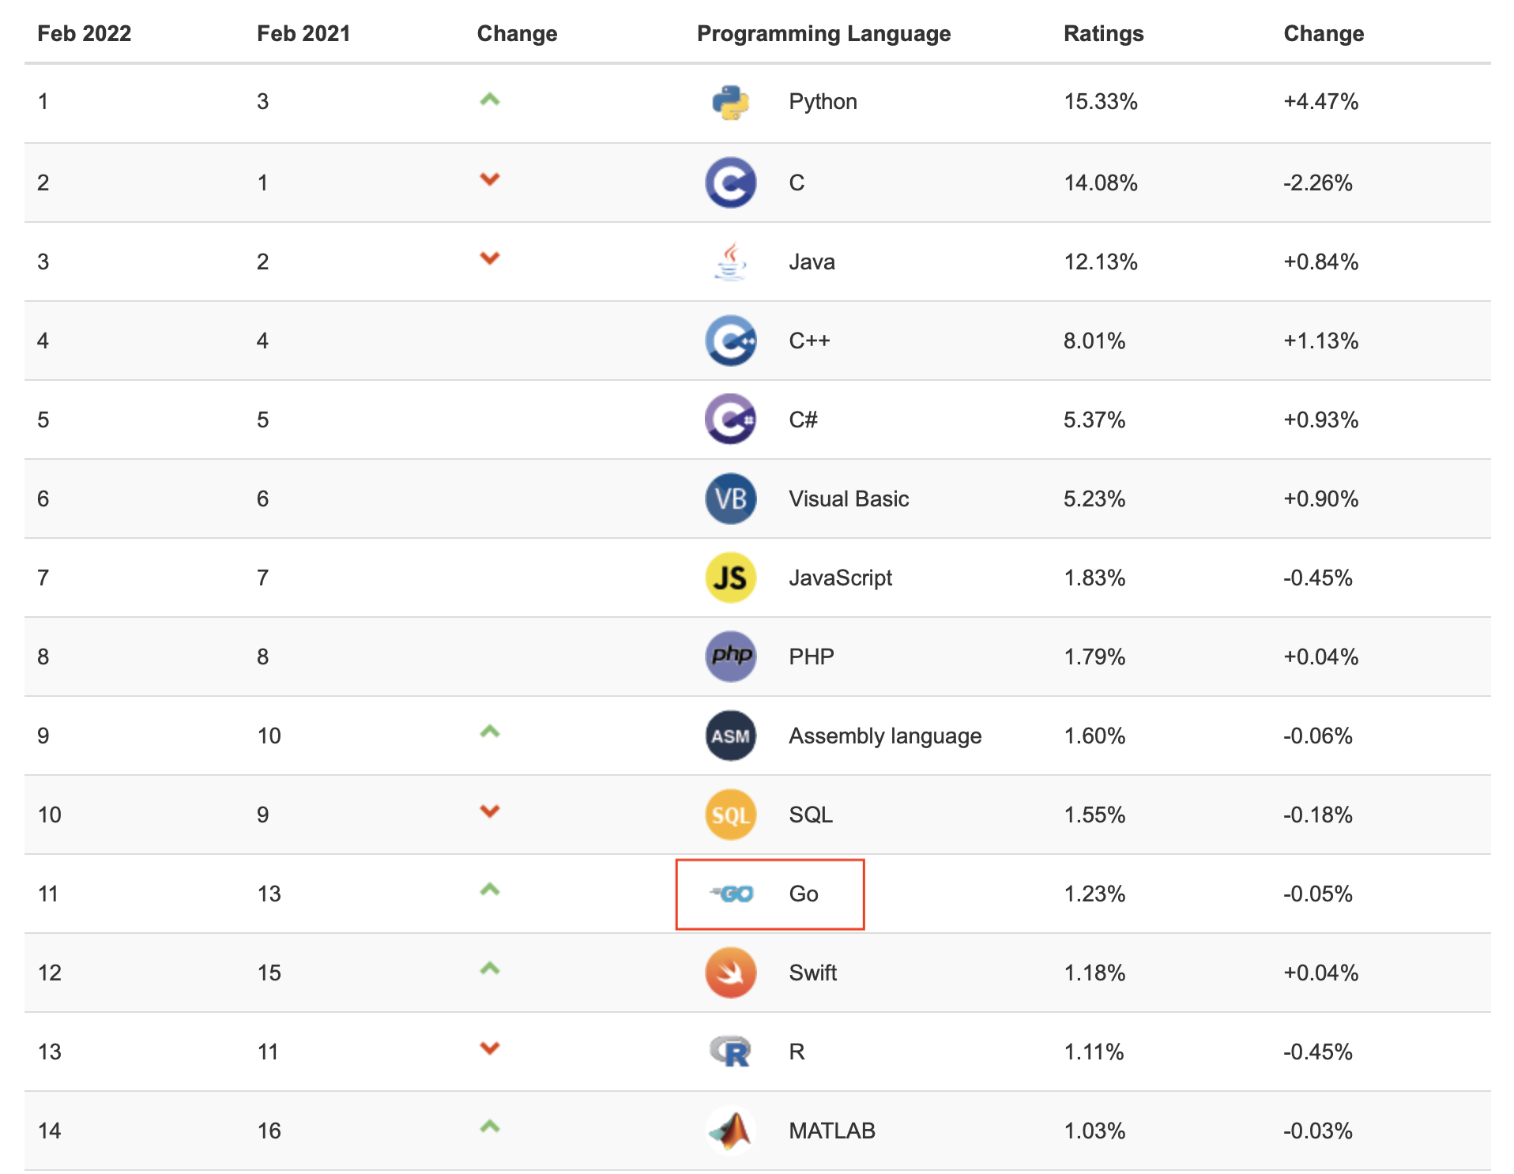The height and width of the screenshot is (1174, 1514).
Task: Click the Go language name text
Action: coord(803,894)
